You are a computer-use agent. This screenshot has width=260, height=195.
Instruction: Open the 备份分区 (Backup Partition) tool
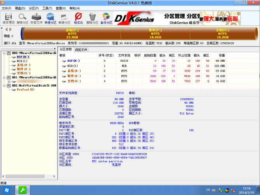(x=106, y=18)
